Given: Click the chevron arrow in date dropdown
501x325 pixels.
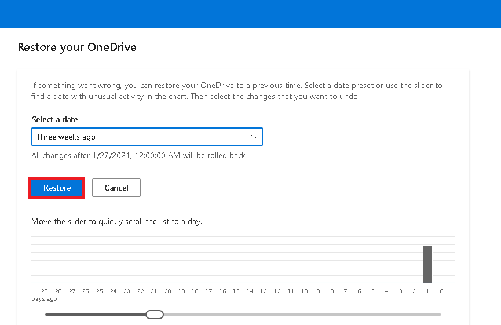Looking at the screenshot, I should 255,137.
